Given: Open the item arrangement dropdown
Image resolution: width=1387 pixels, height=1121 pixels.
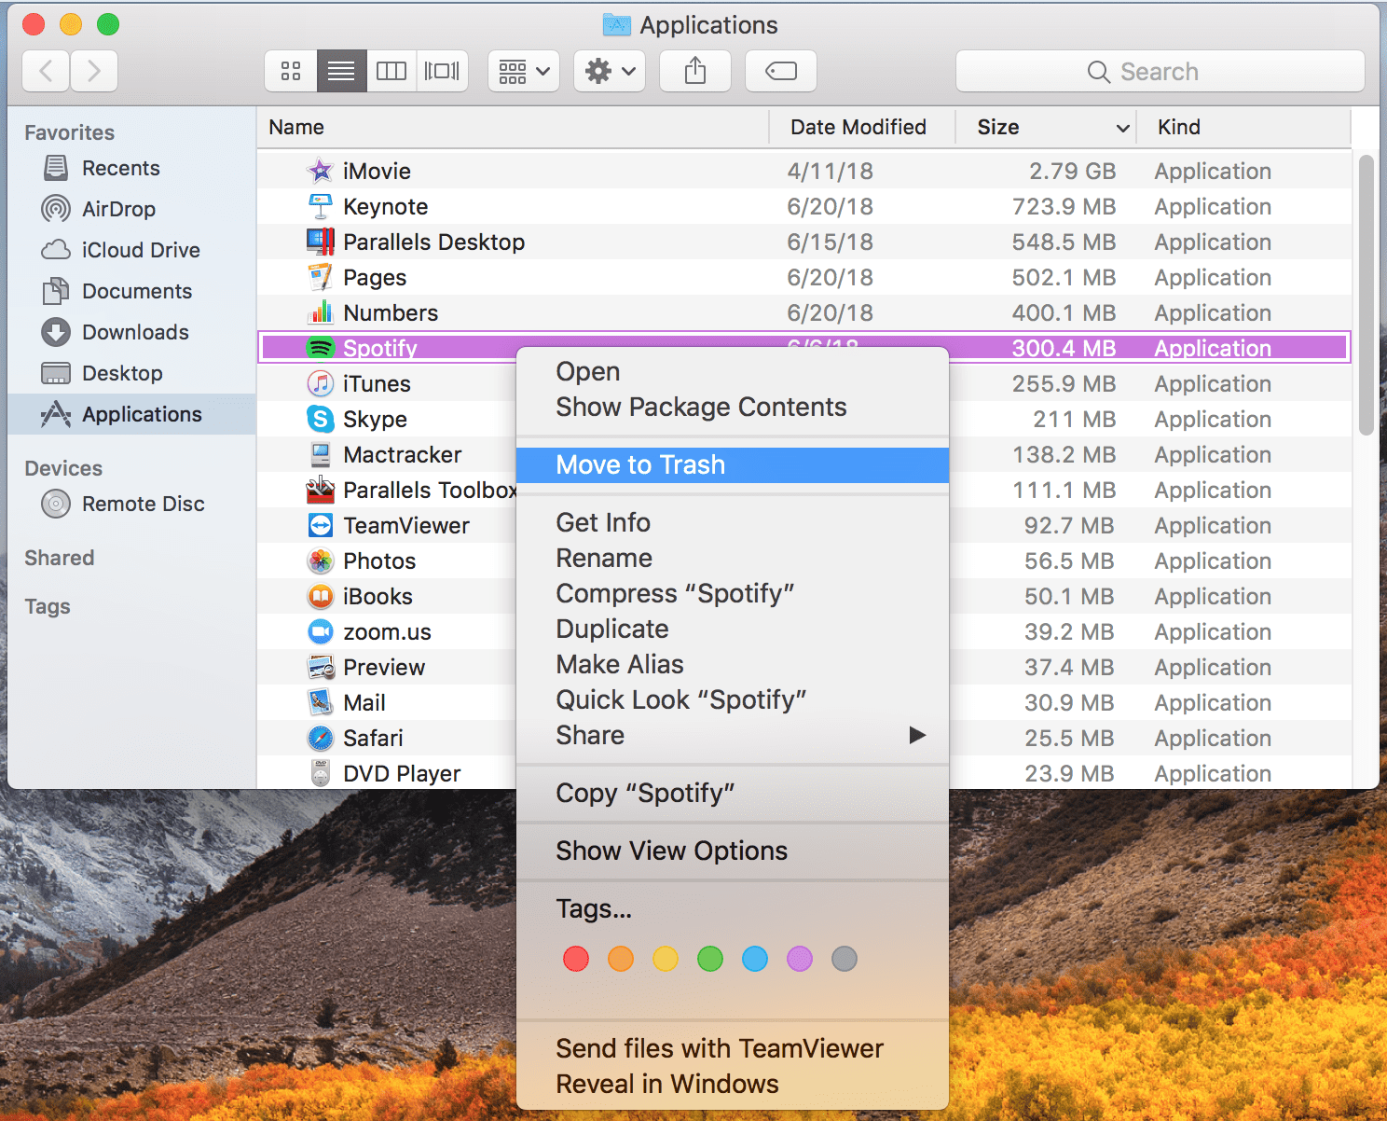Looking at the screenshot, I should coord(523,71).
